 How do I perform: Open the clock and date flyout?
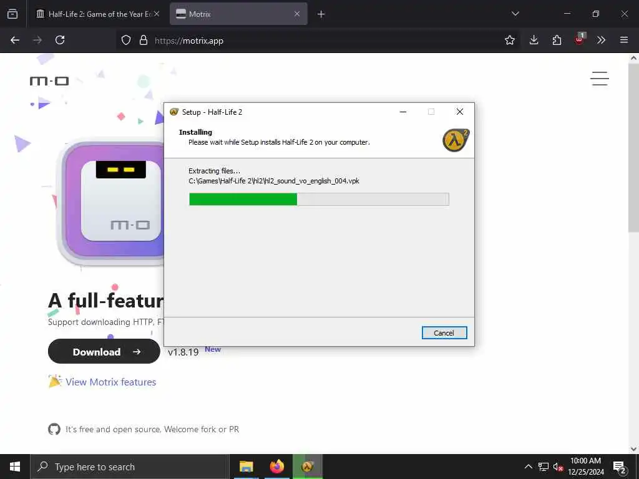click(x=585, y=467)
